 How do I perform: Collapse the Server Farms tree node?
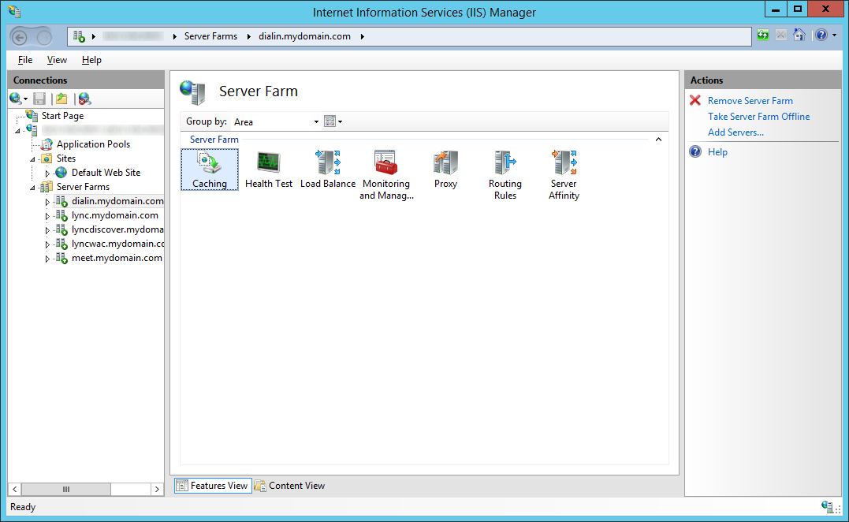32,188
